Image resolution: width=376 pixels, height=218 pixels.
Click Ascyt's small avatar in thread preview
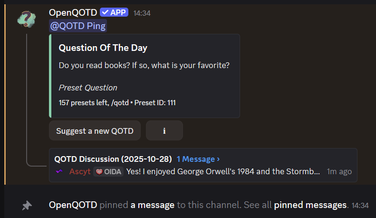59,171
